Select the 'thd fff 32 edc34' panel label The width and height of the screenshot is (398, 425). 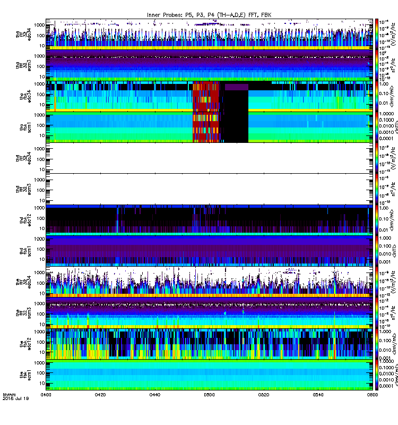coord(23,158)
